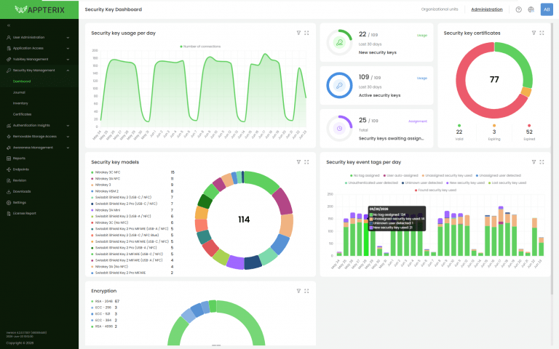This screenshot has height=349, width=559.
Task: Click the Security Key Management key icon
Action: 9,71
